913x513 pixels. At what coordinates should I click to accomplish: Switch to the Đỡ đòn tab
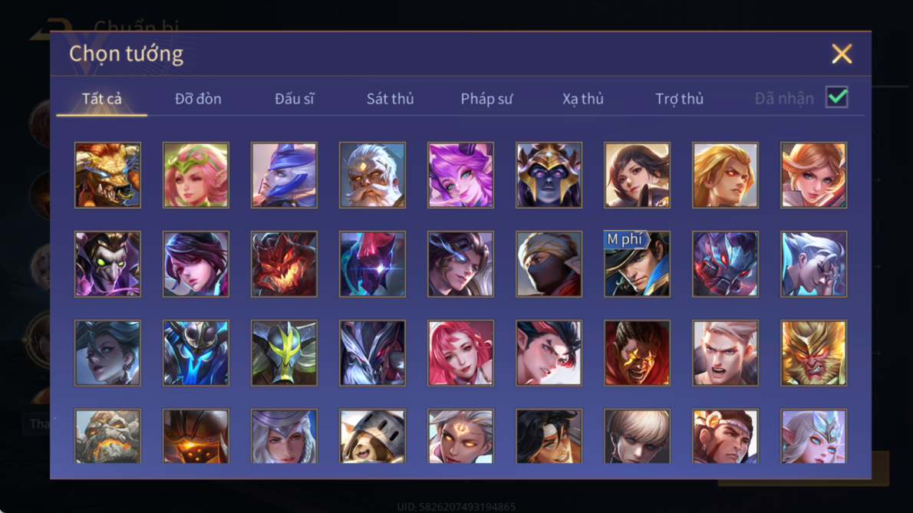pyautogui.click(x=198, y=99)
